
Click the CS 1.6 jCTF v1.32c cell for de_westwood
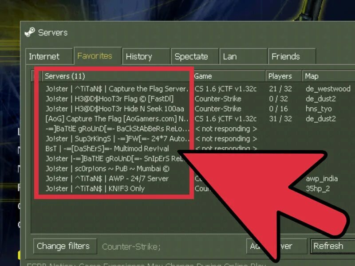coord(225,89)
